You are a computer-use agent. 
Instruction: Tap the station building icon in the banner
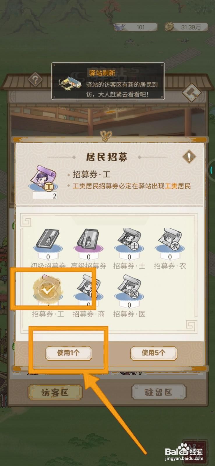pos(70,83)
